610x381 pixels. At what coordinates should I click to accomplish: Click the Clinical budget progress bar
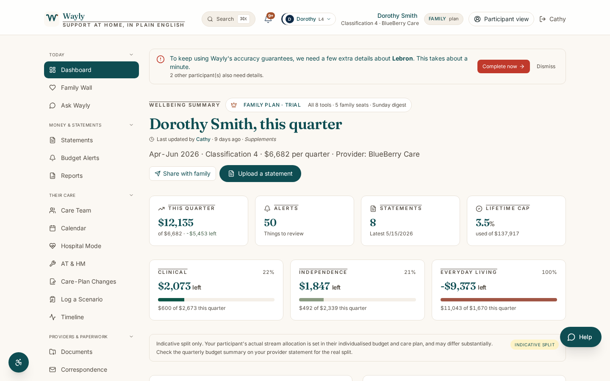(216, 300)
